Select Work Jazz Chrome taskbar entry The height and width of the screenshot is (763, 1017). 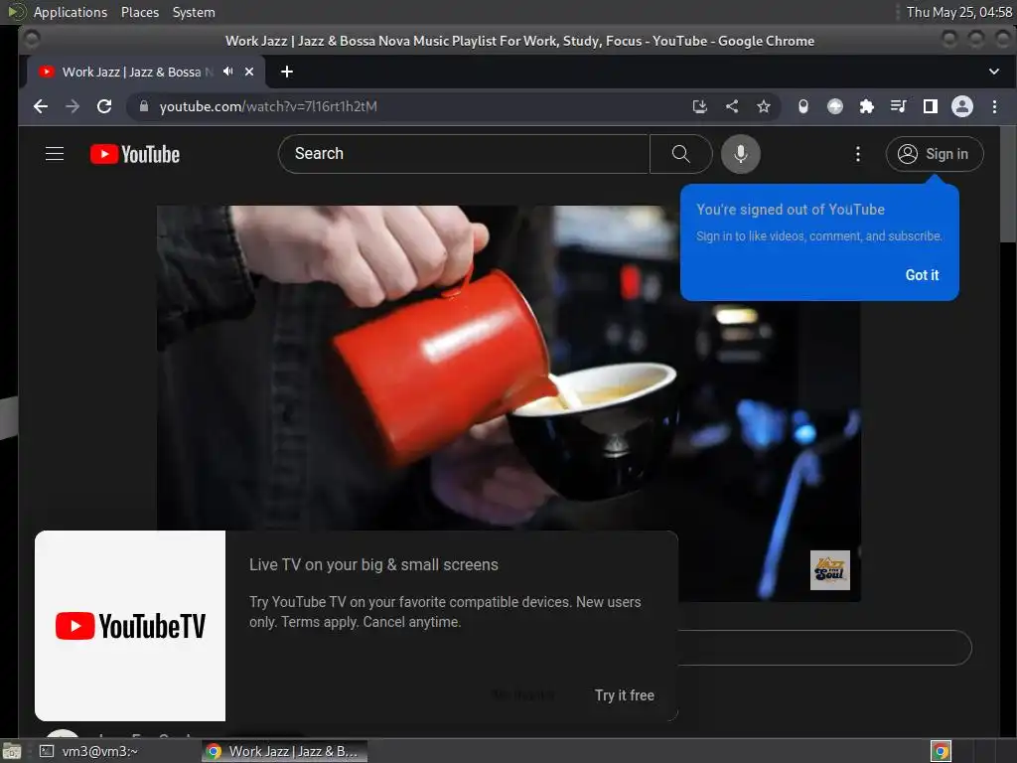click(284, 751)
